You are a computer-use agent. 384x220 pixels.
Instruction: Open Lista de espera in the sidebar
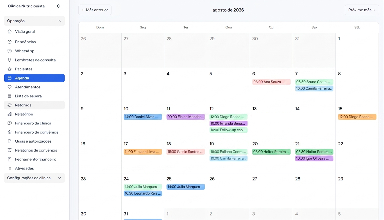click(34, 96)
